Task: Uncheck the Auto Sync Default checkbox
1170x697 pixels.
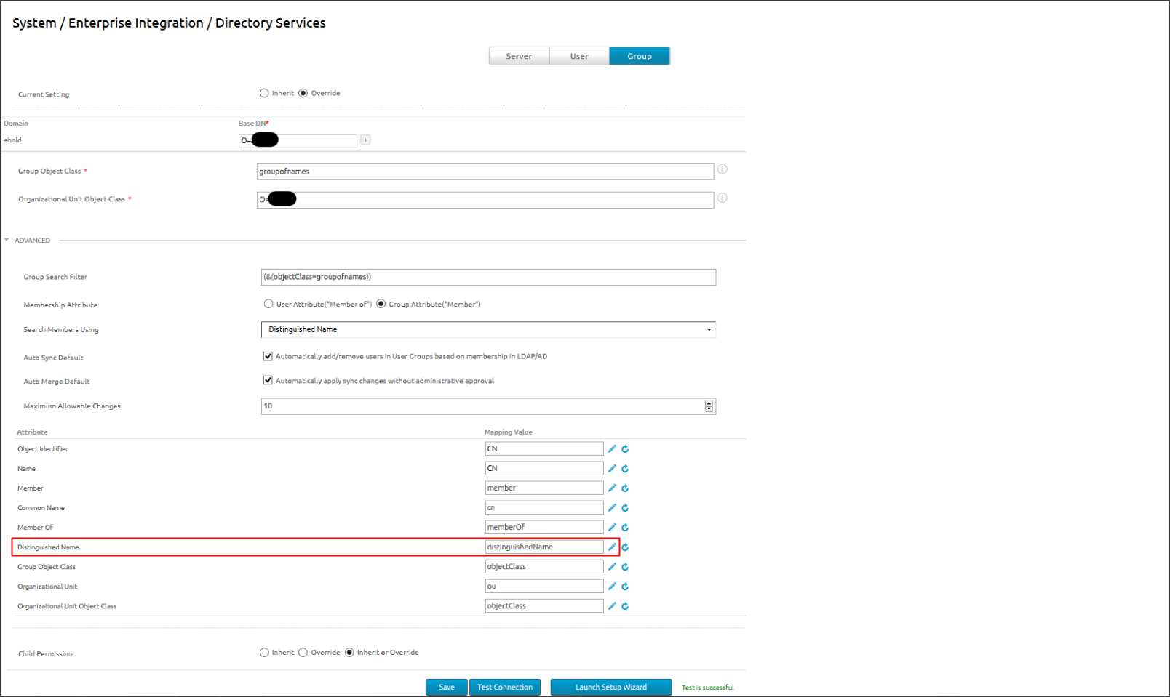Action: [x=268, y=356]
